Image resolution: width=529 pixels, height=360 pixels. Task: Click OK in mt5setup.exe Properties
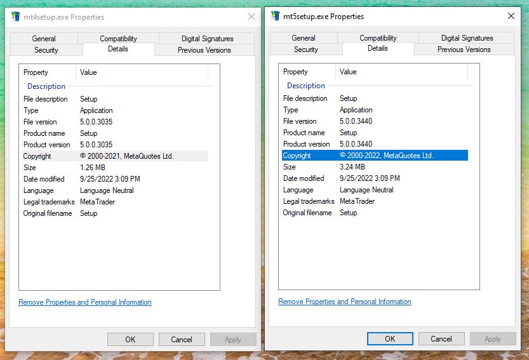(x=390, y=339)
